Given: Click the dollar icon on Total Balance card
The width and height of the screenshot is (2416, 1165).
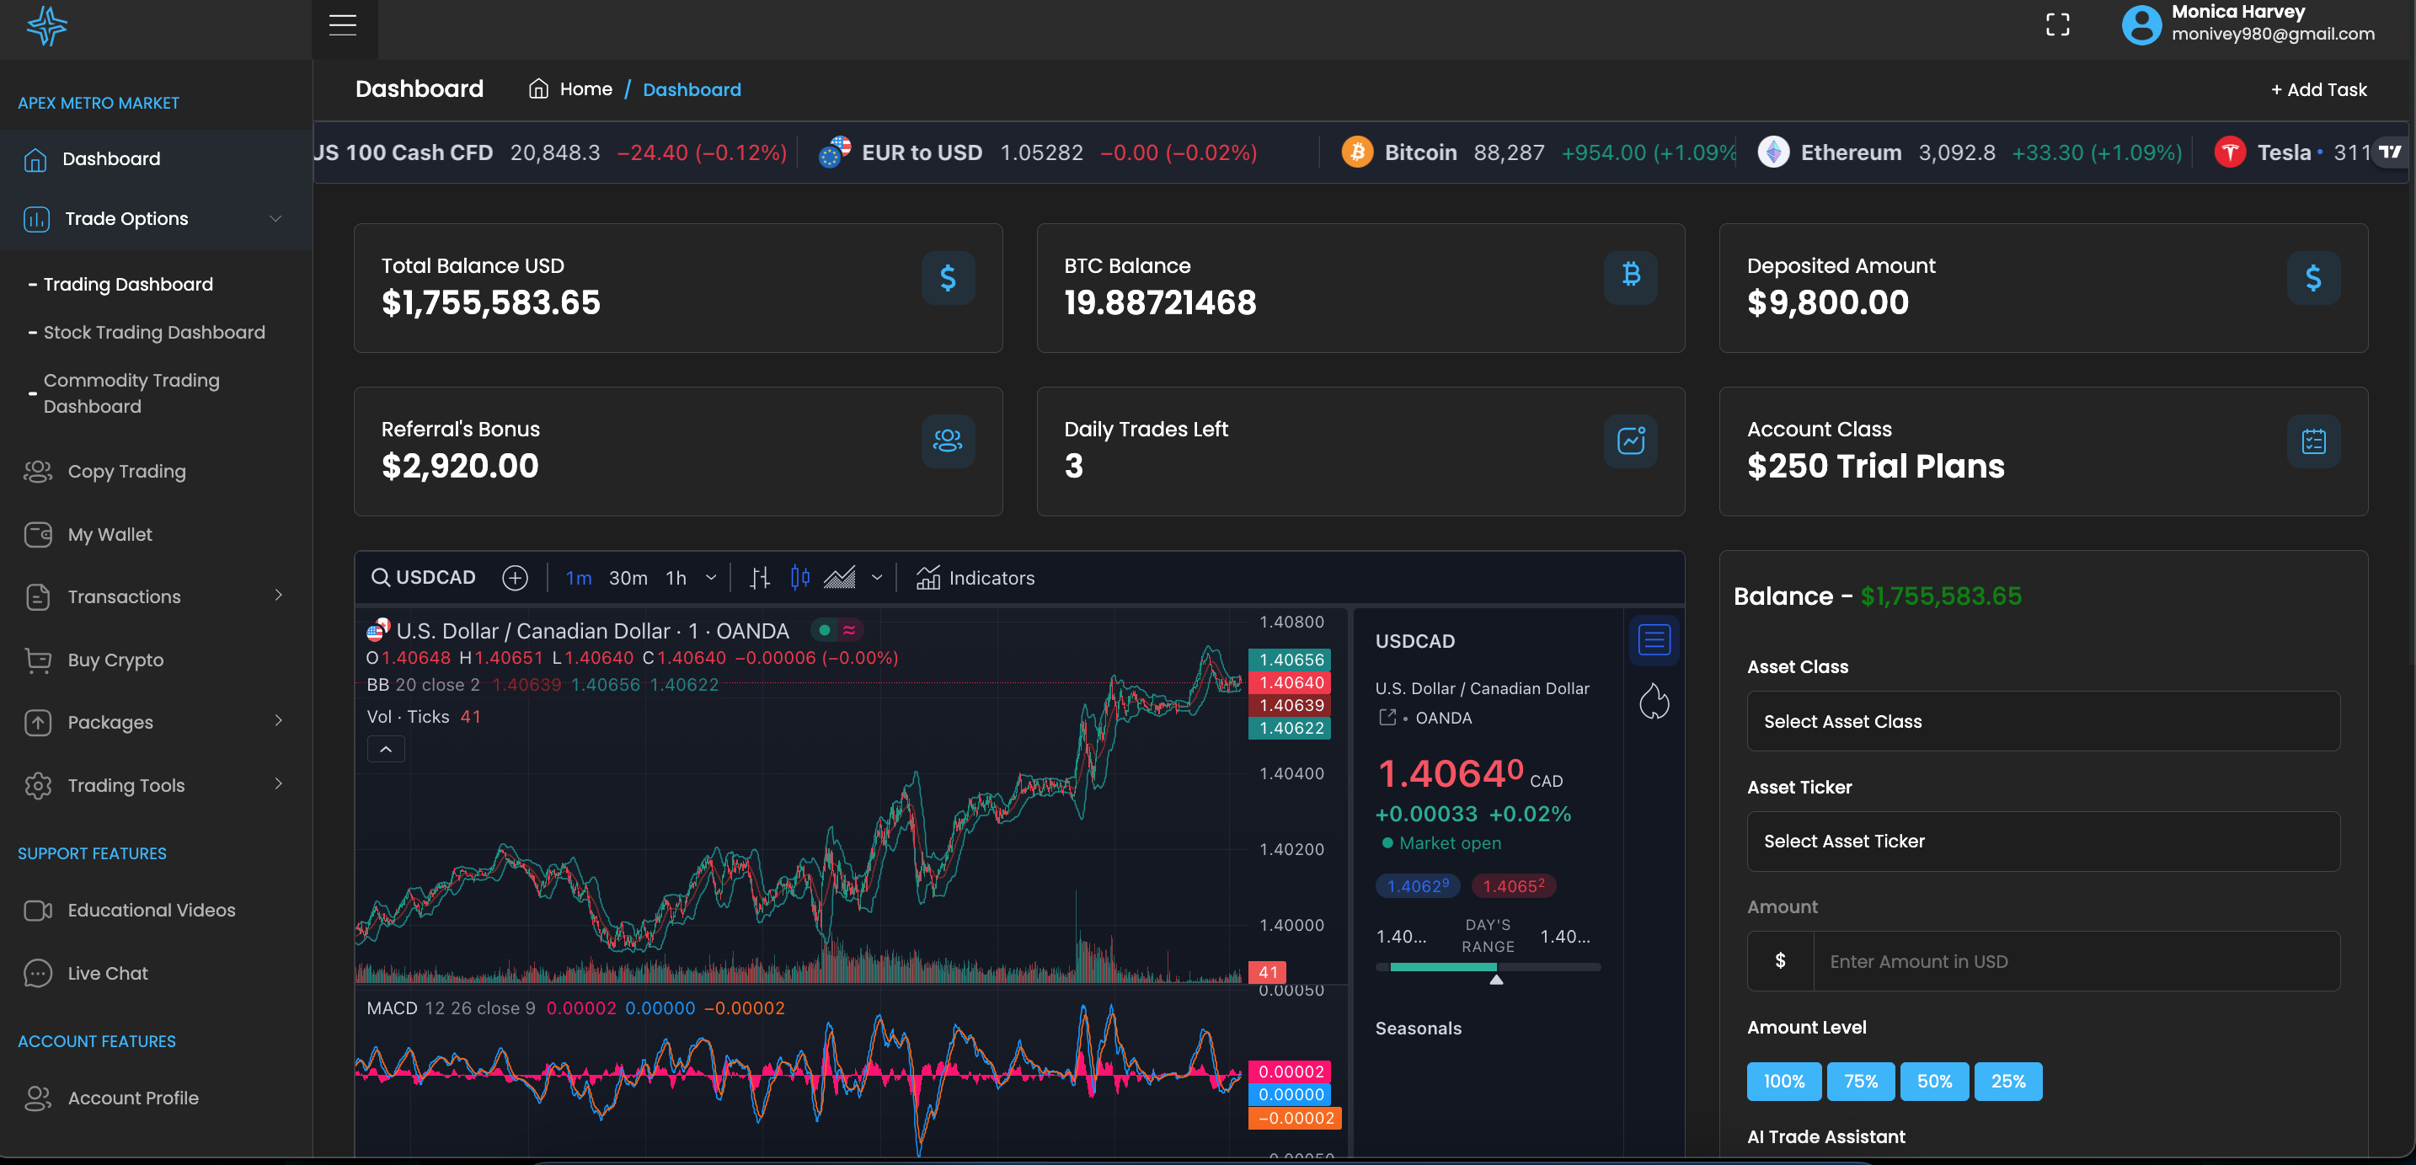Looking at the screenshot, I should (x=947, y=278).
